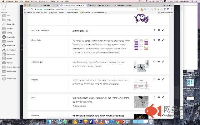
Task: Star the Gram Stain flashcard
Action: (x=154, y=40)
